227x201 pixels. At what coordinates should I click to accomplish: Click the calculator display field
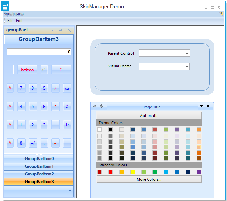click(39, 52)
